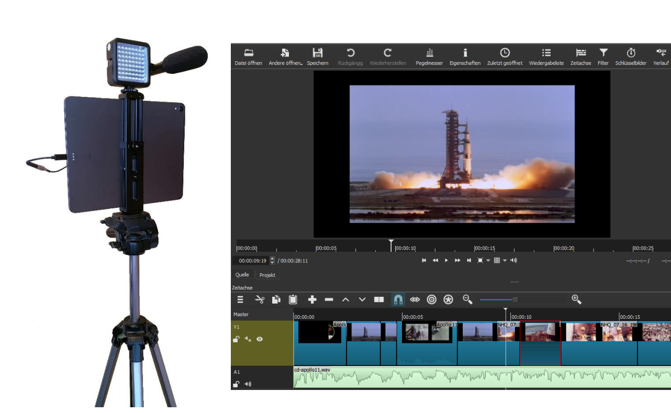Click the timecode spinner arrows

tap(272, 261)
